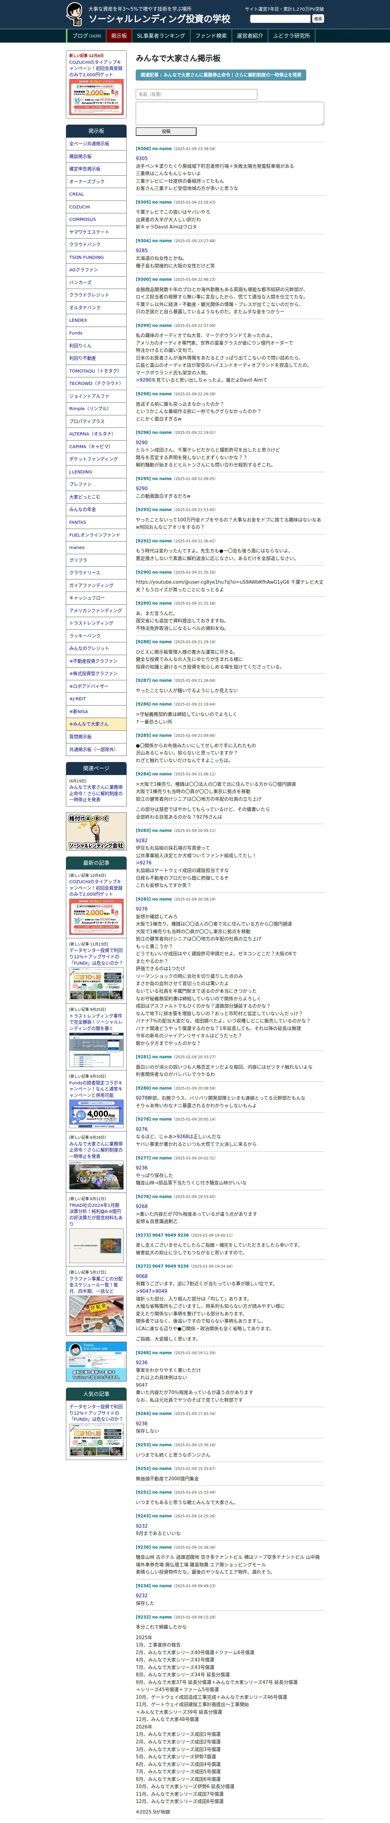Open 関連ページ article on 業務停止命令

pyautogui.click(x=96, y=793)
